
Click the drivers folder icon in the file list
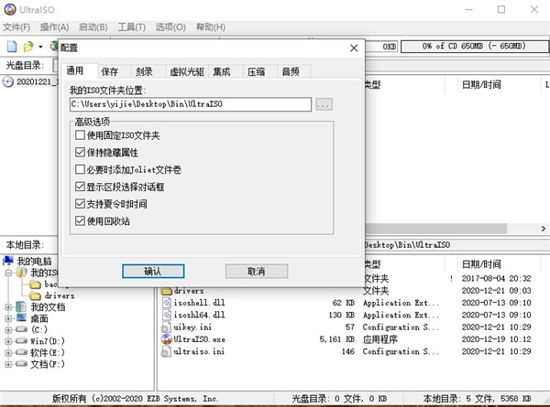click(167, 291)
